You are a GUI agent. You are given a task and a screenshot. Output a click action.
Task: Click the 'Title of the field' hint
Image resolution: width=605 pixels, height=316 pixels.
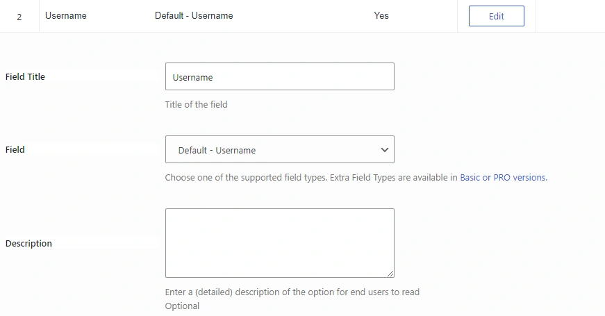[x=196, y=105]
